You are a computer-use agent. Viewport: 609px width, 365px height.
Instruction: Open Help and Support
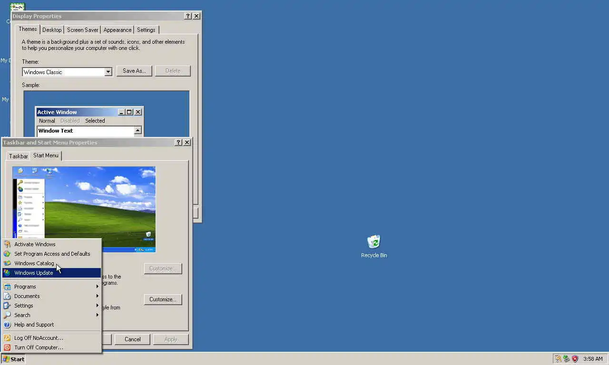[x=51, y=325]
